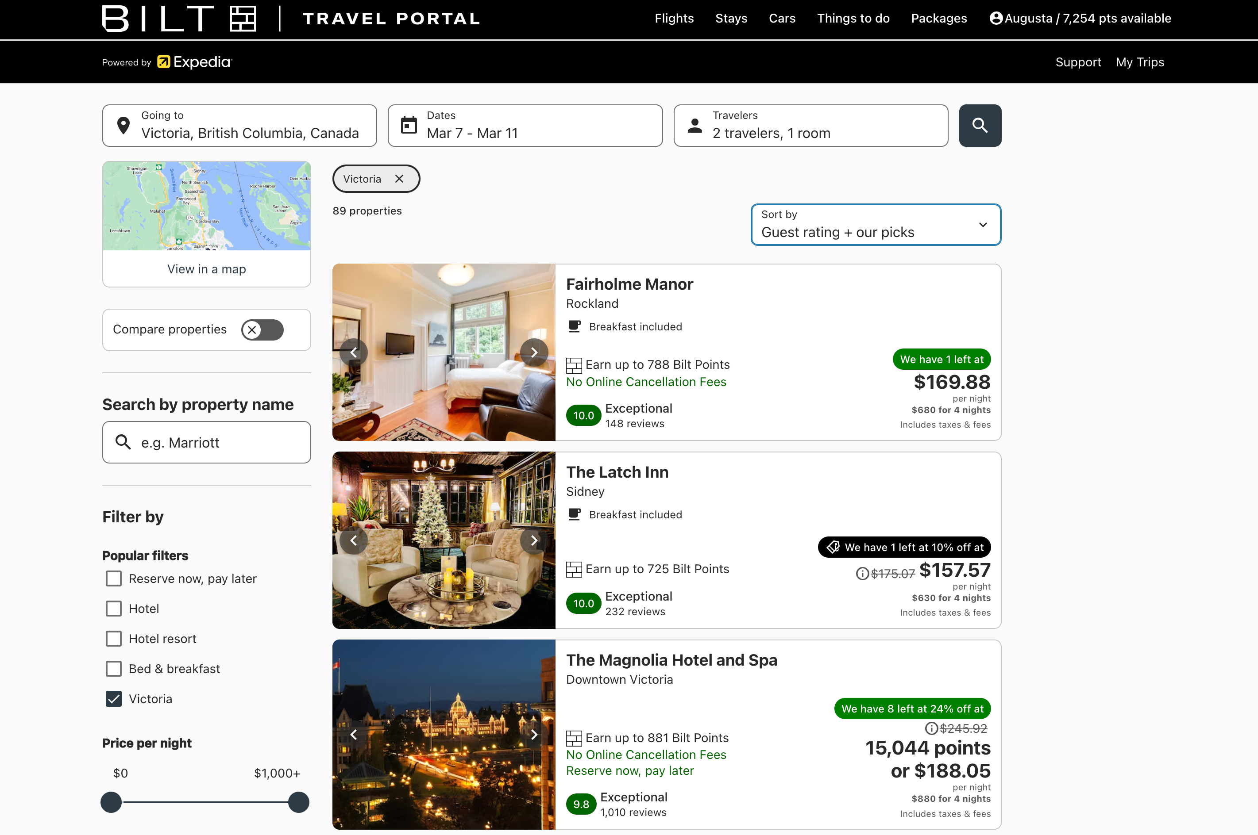The height and width of the screenshot is (835, 1258).
Task: Open the Sort by dropdown
Action: pyautogui.click(x=876, y=225)
